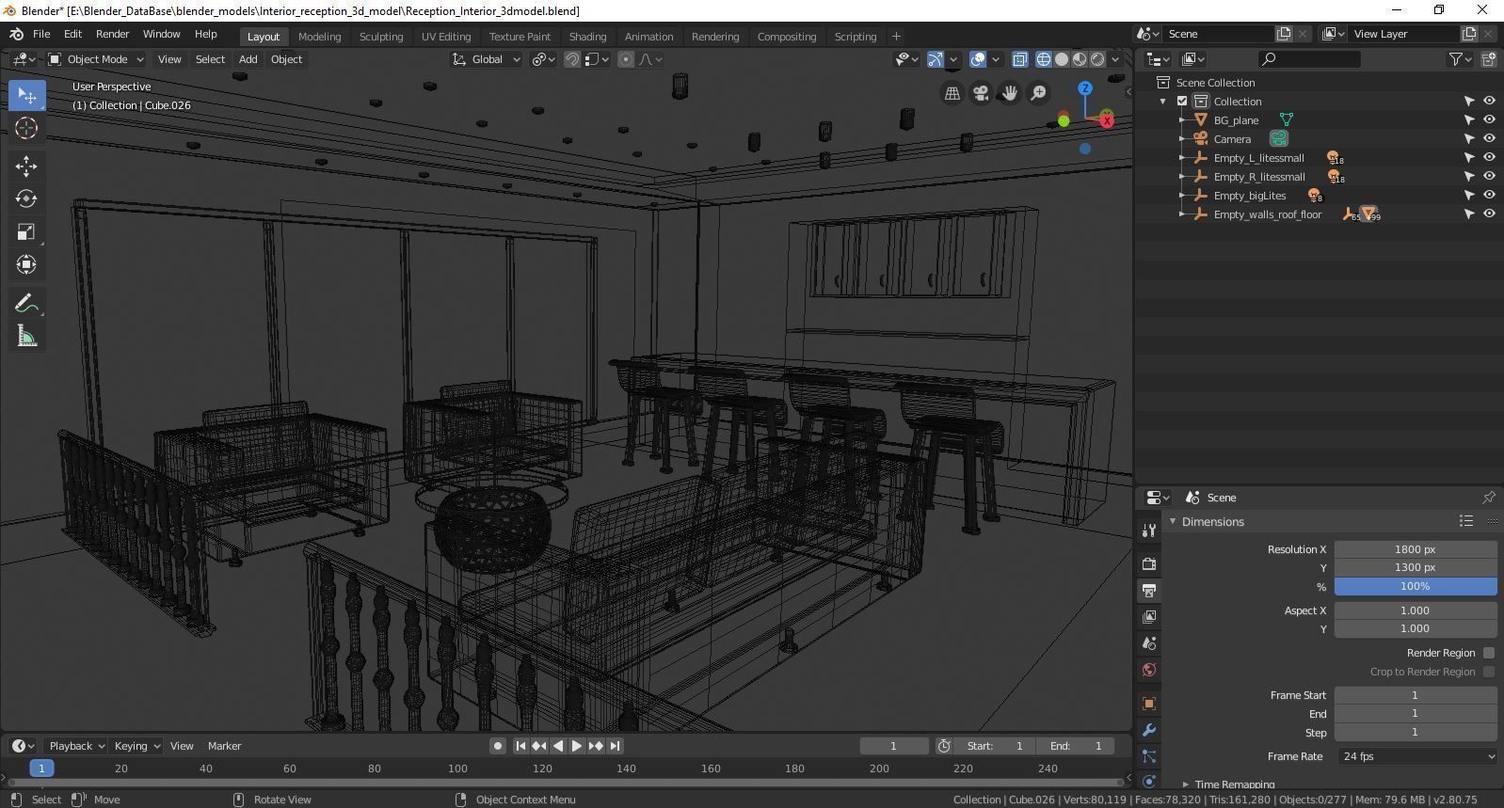Open World properties tab
Image resolution: width=1504 pixels, height=808 pixels.
click(x=1149, y=670)
